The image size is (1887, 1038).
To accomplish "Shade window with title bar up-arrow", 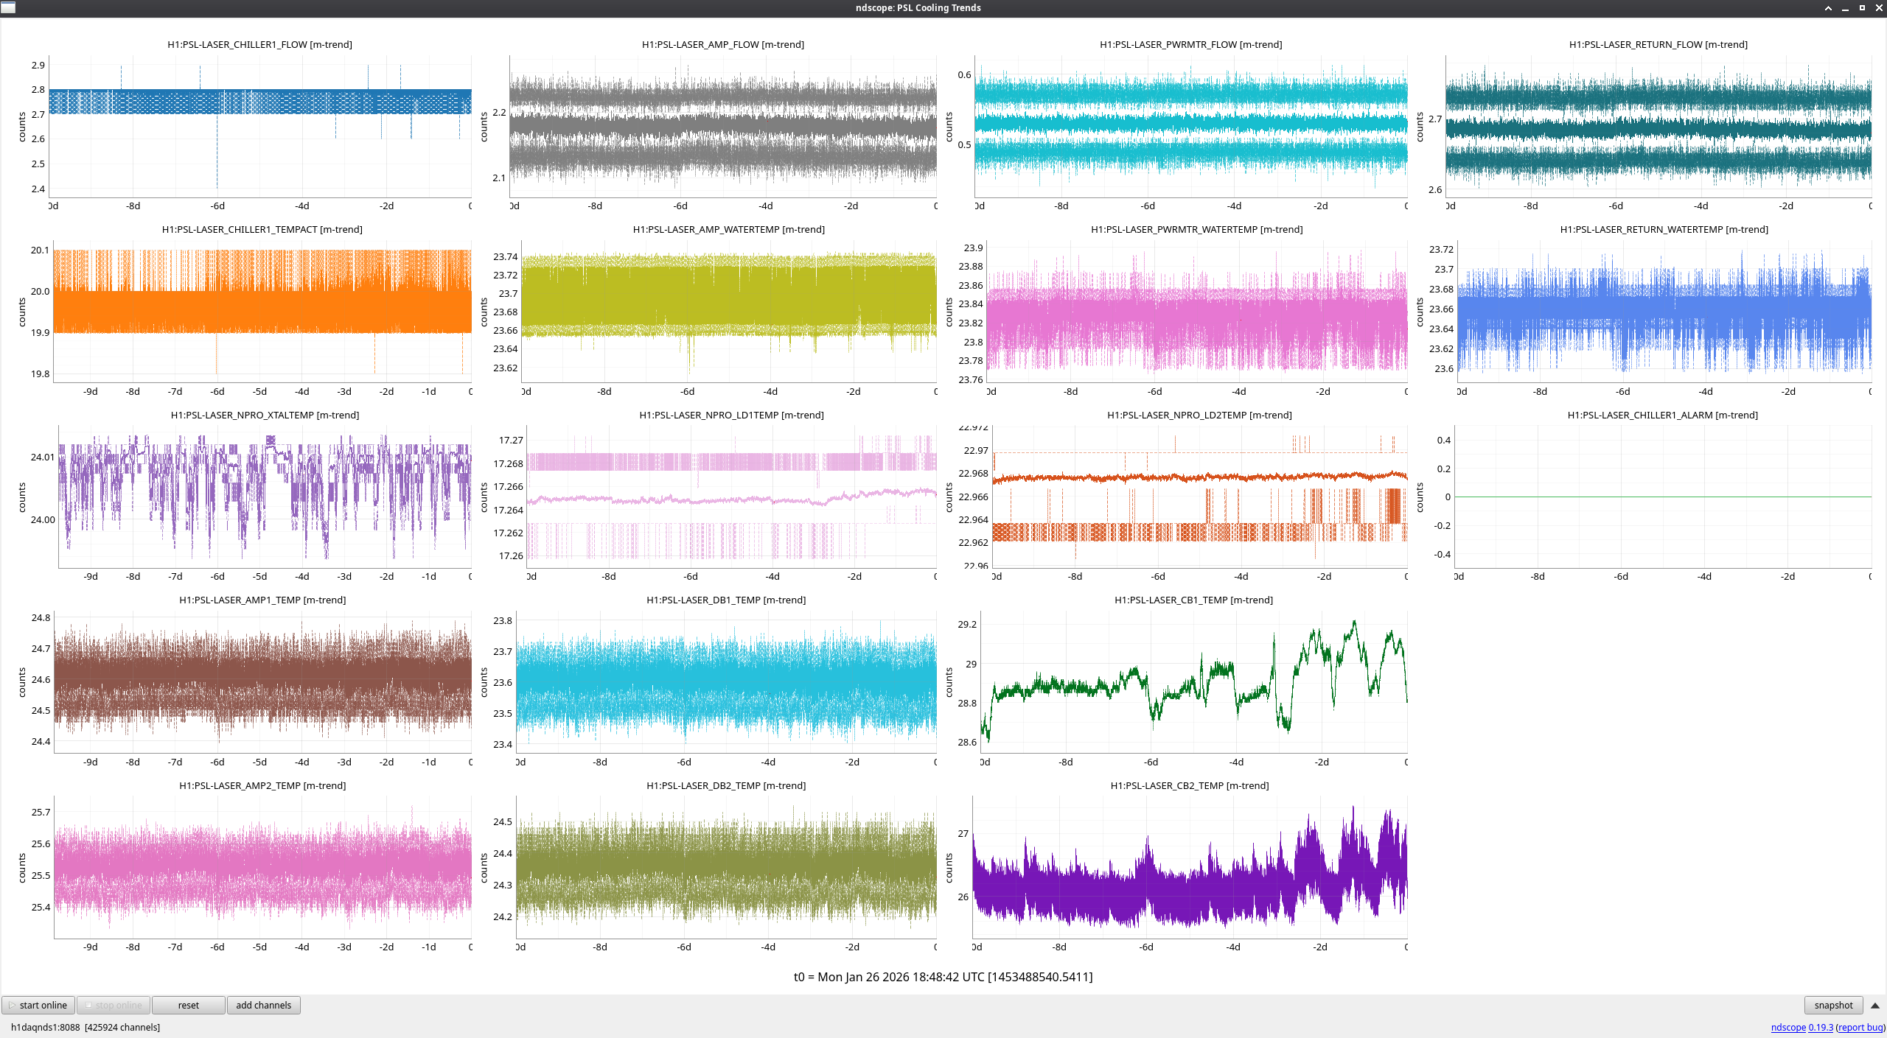I will pos(1828,8).
